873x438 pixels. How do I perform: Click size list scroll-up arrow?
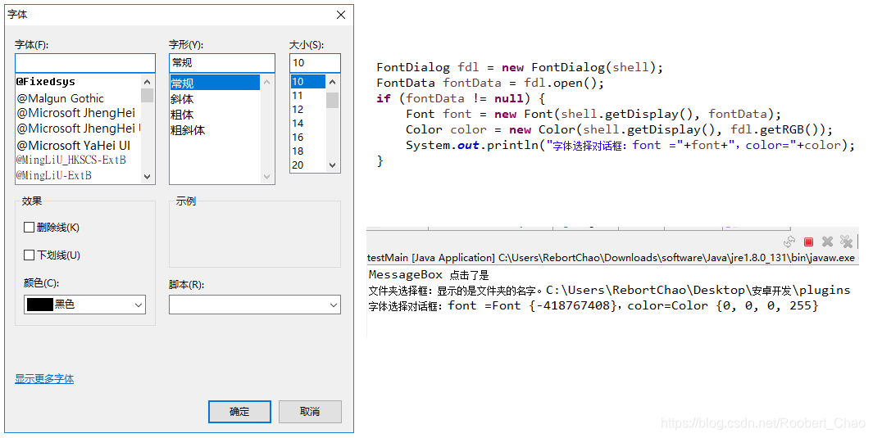332,82
